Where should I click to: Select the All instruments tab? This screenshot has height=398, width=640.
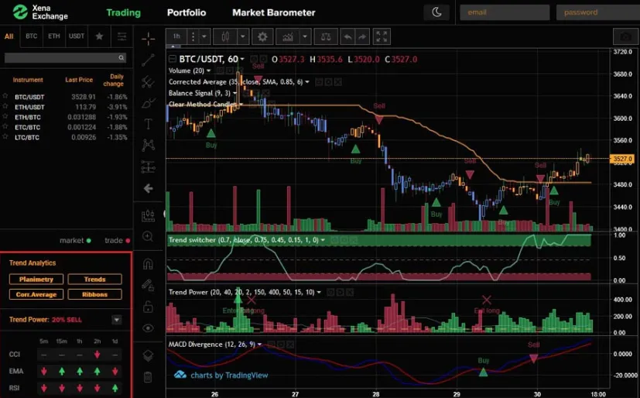point(9,36)
